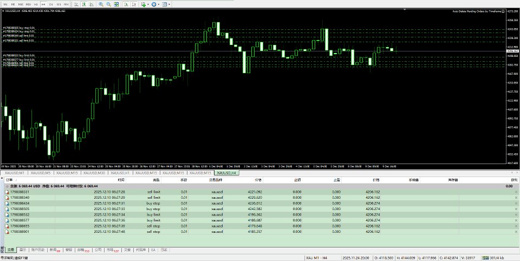The width and height of the screenshot is (520, 261).
Task: Switch chart type to bar chart
Action: coord(76,4)
